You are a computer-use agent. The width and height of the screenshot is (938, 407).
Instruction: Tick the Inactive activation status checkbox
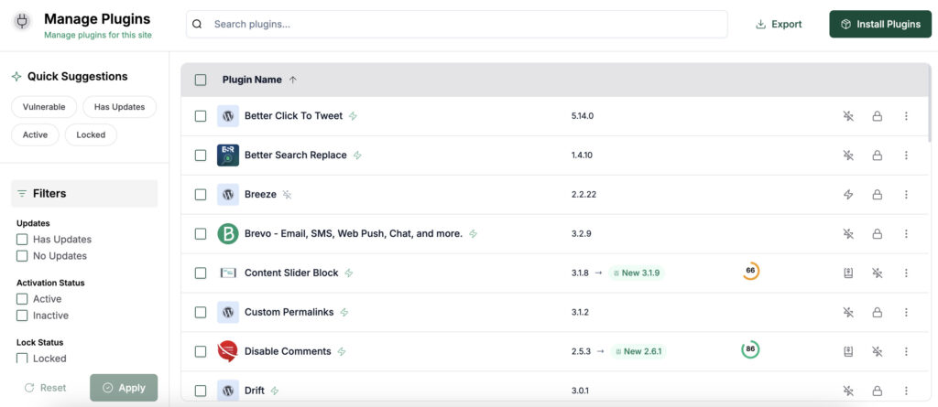click(x=22, y=315)
